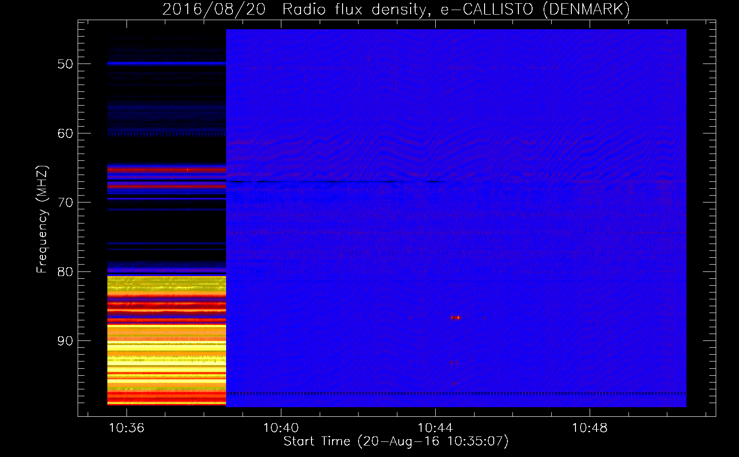Click the 10:36 time tick label

point(127,428)
